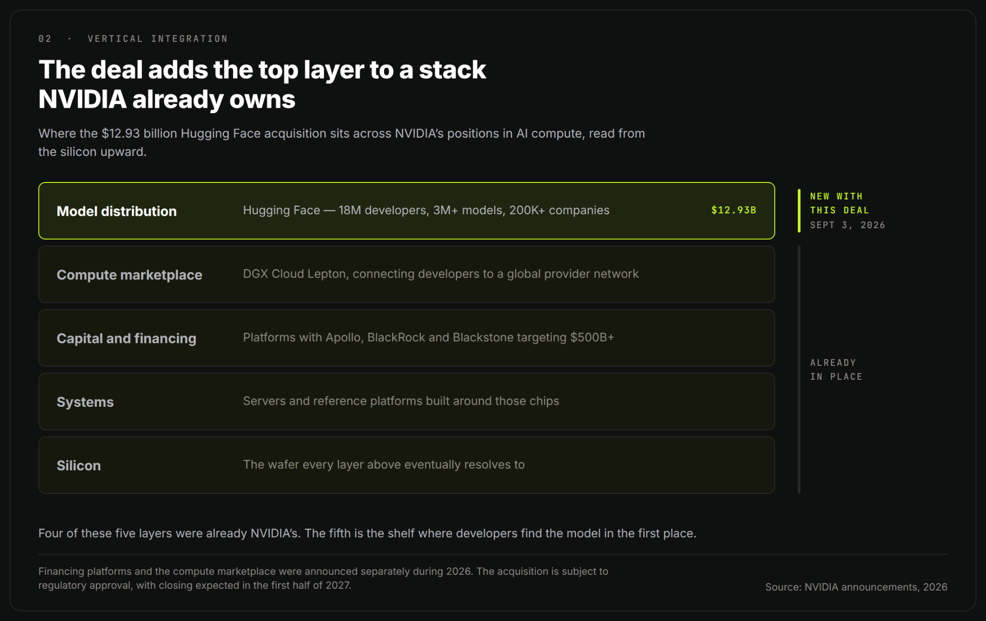Screen dimensions: 986x621
Task: Click the 'Four of these five layers' summary sentence
Action: 367,533
